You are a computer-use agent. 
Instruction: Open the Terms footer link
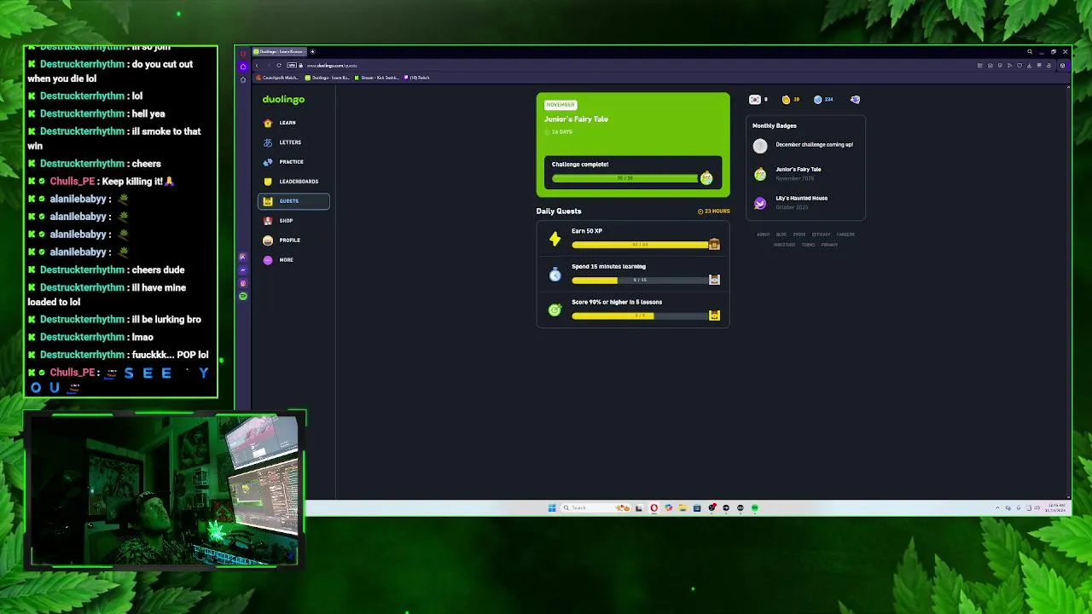click(x=809, y=245)
